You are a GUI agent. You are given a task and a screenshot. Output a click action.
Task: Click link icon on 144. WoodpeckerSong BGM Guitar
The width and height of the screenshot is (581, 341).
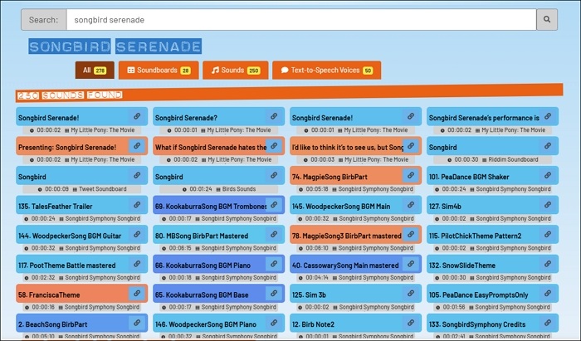tap(137, 234)
